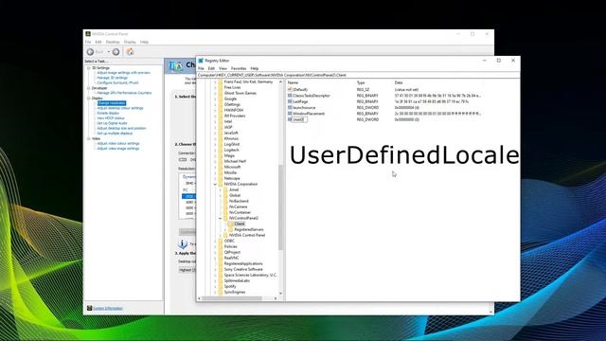Click the Spotify folder icon
This screenshot has height=341, width=606.
221,286
